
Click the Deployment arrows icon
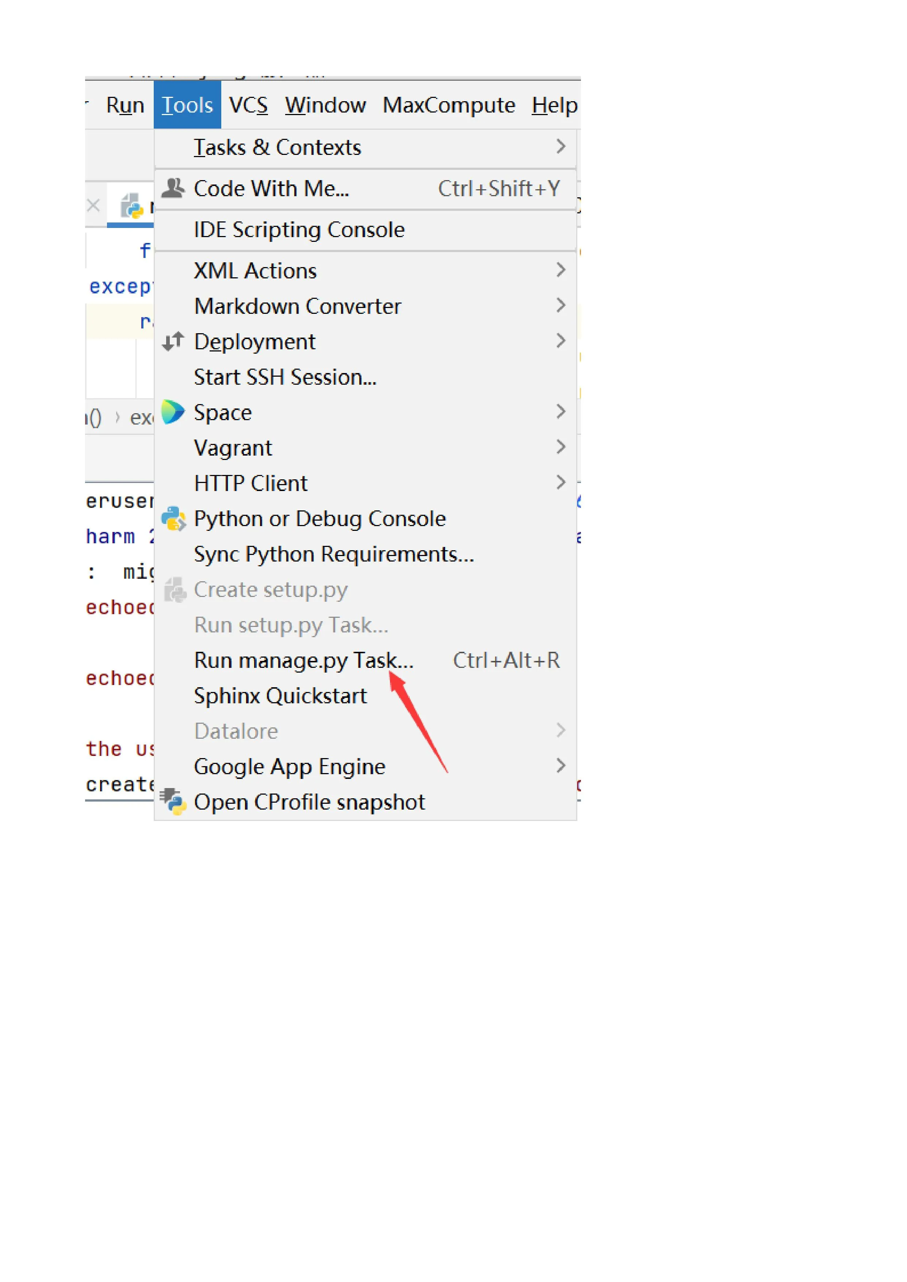(173, 341)
